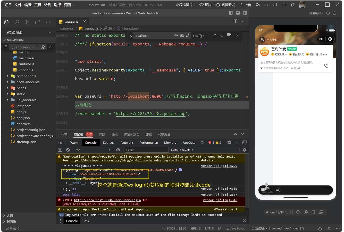Image resolution: width=344 pixels, height=232 pixels.
Task: Open the Search magnifier in activity bar
Action: click(17, 22)
